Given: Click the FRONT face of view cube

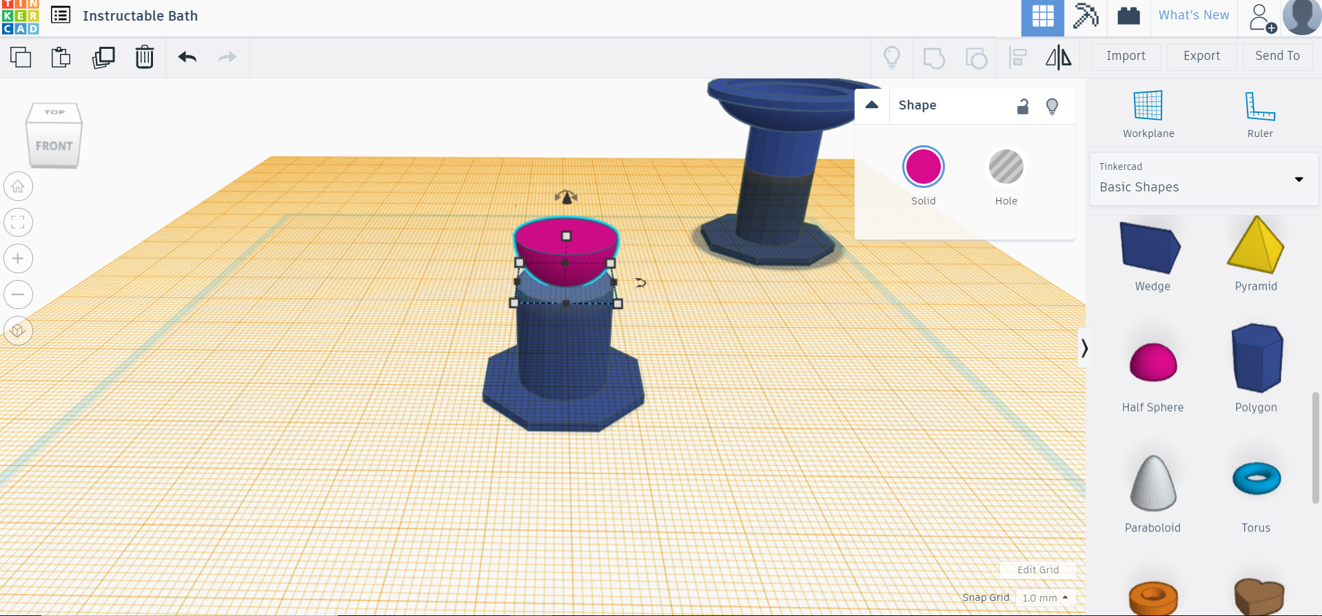Looking at the screenshot, I should click(x=54, y=146).
